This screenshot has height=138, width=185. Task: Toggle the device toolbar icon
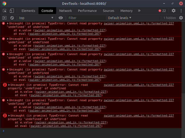pyautogui.click(x=12, y=11)
